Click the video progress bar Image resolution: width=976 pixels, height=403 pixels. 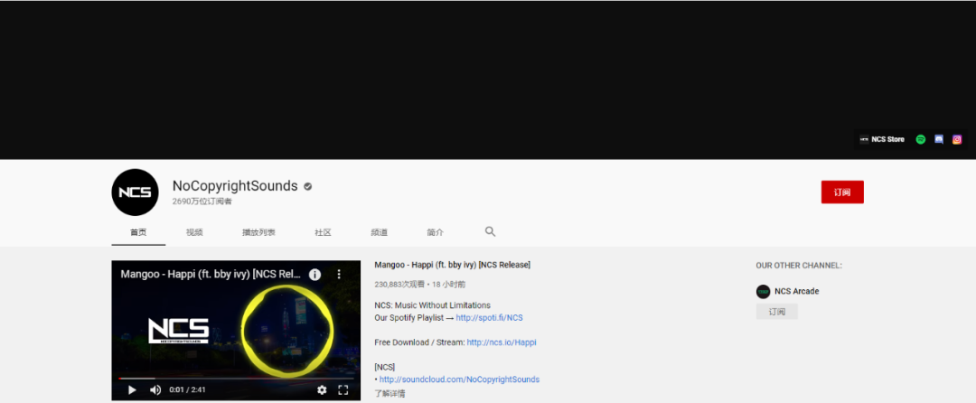236,378
